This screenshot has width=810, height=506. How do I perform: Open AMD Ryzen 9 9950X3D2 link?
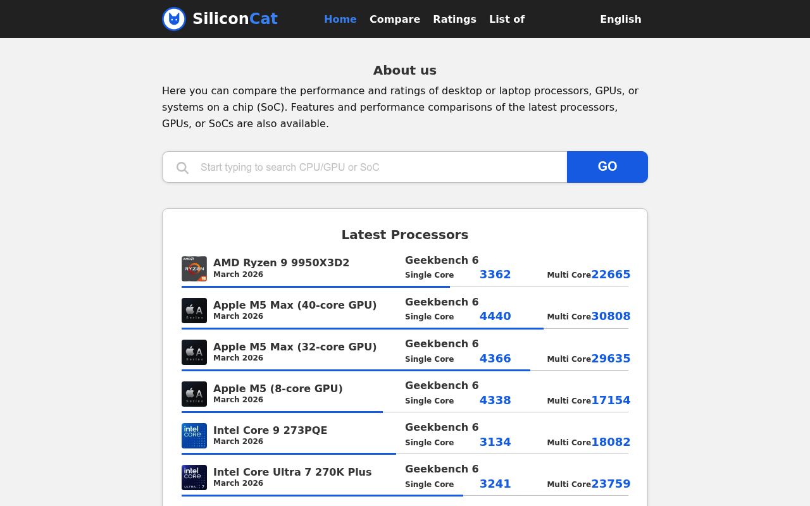[281, 262]
